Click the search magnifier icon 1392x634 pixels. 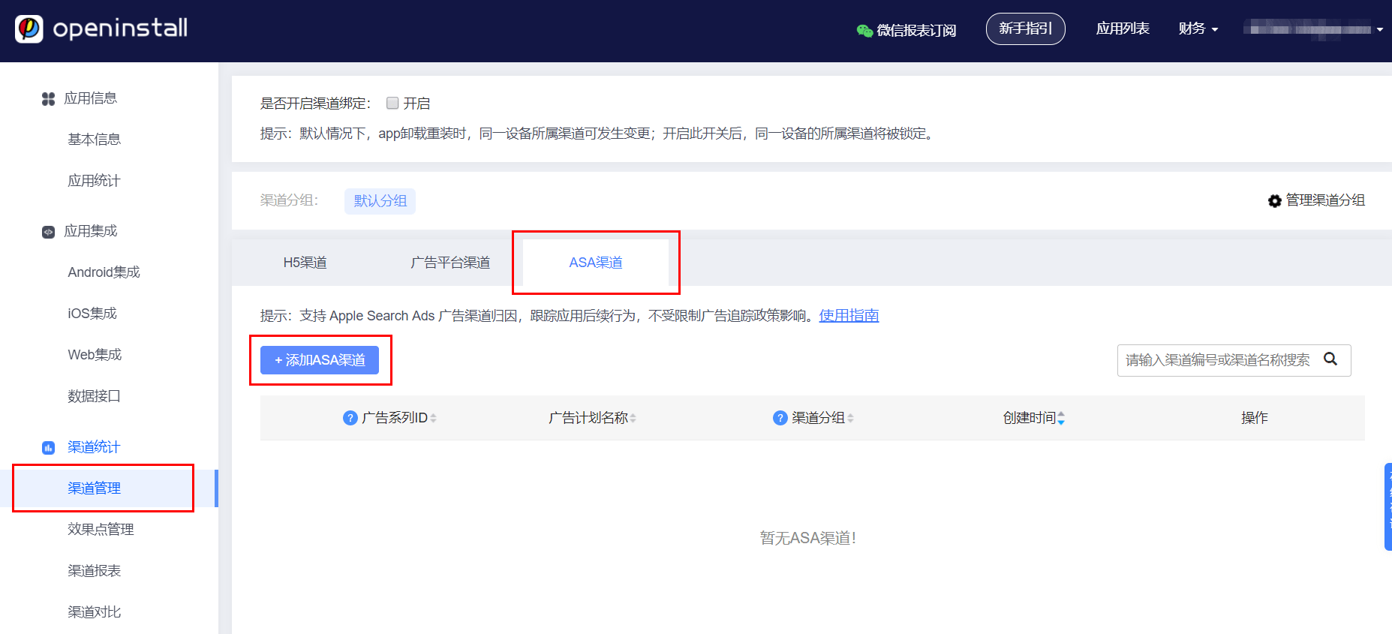click(x=1330, y=359)
